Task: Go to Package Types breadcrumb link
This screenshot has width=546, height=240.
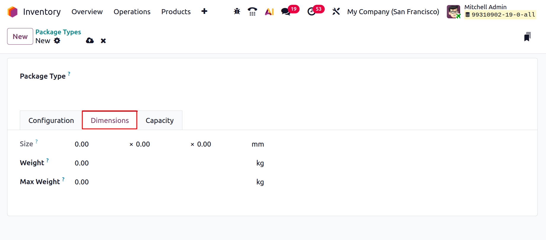Action: point(58,32)
